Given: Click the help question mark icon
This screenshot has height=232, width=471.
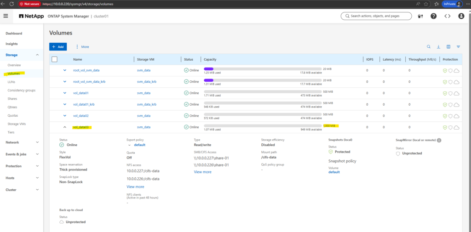Looking at the screenshot, I should 433,16.
